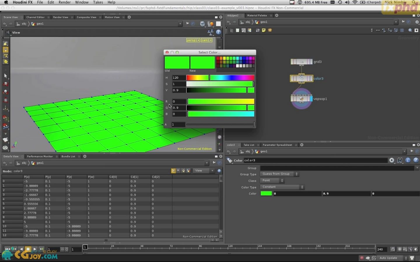Viewport: 420px width, 262px height.
Task: Open the Bundle List tab
Action: pos(68,156)
